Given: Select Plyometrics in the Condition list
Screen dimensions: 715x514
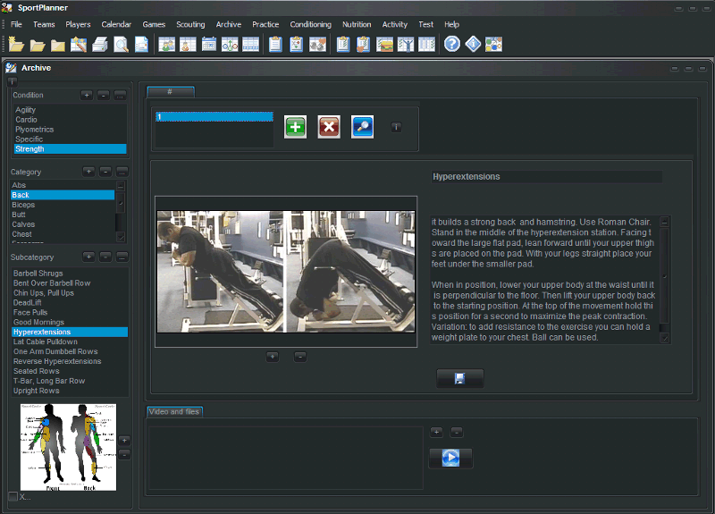Looking at the screenshot, I should pyautogui.click(x=71, y=130).
